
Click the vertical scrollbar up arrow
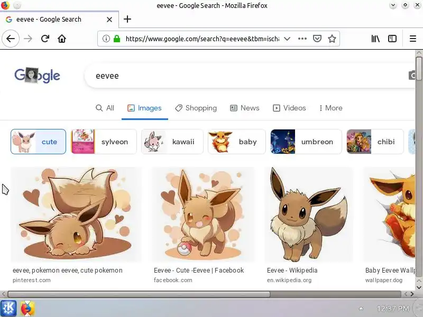[x=419, y=53]
